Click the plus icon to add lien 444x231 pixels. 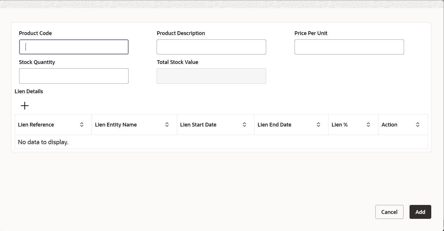tap(25, 106)
